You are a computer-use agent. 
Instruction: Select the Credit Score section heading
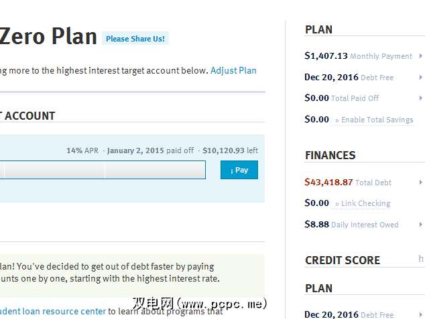pos(343,260)
